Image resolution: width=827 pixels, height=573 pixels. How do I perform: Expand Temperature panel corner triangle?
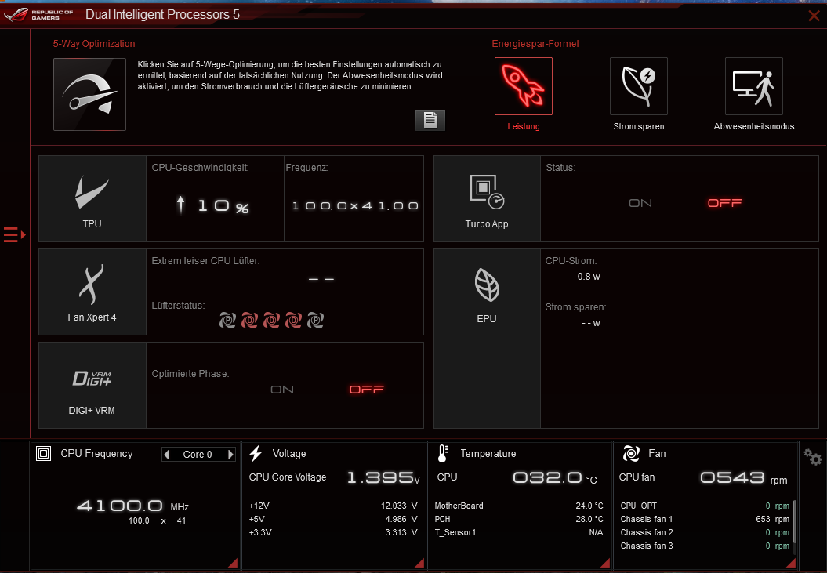click(x=605, y=563)
